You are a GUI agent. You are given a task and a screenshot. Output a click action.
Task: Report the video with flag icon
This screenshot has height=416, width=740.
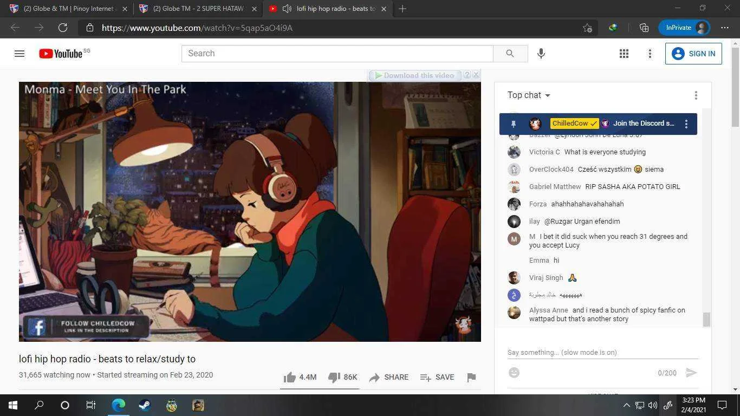pos(471,377)
